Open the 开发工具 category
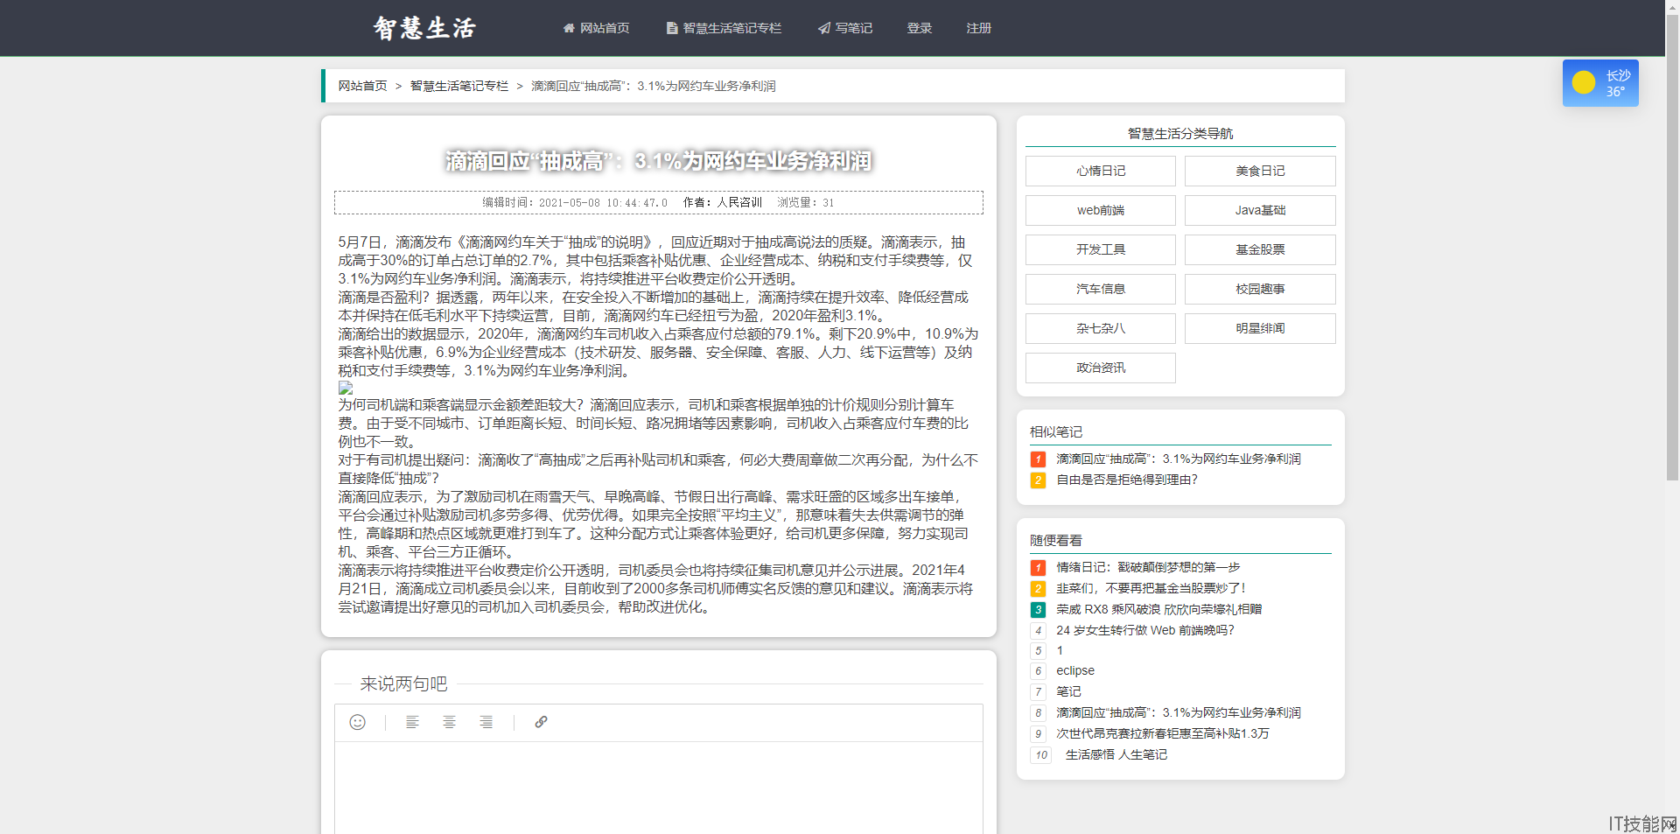 pos(1101,249)
